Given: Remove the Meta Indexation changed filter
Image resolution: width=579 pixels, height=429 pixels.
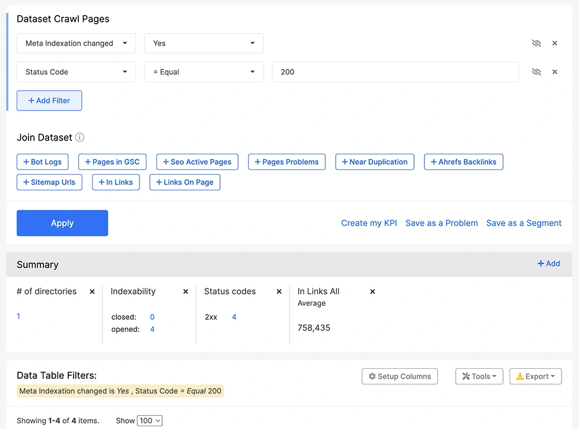Looking at the screenshot, I should (x=555, y=43).
